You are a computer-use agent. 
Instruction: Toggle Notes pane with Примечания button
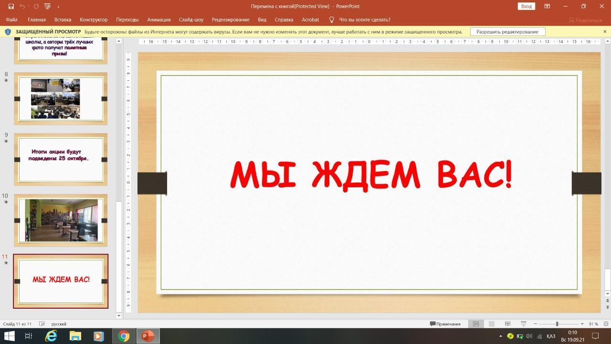[x=445, y=324]
